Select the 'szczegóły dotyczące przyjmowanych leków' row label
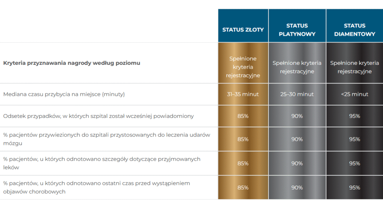This screenshot has height=220, width=383. 102,163
